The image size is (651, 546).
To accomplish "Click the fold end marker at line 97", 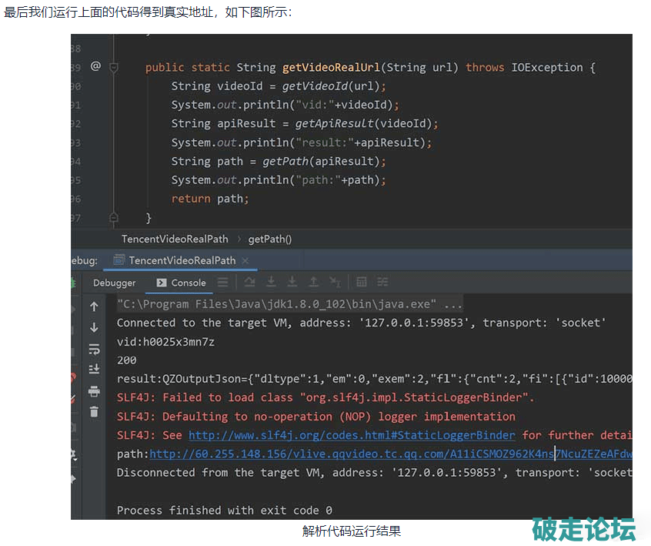I will [x=114, y=218].
